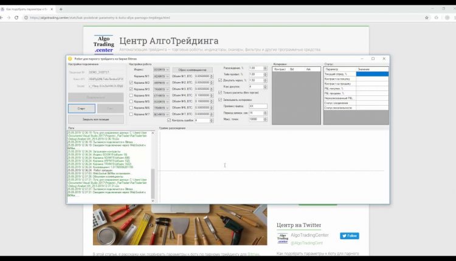Click the Значение column header
Screen dimensions: 456x261
coord(372,69)
